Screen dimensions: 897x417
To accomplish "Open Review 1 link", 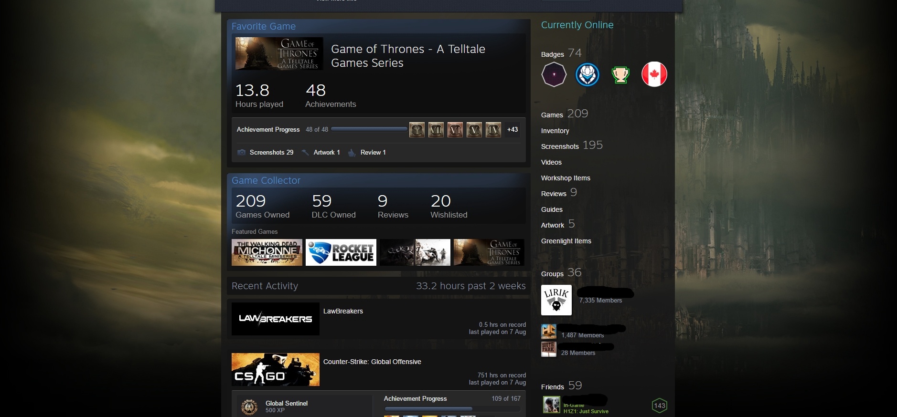I will click(373, 153).
